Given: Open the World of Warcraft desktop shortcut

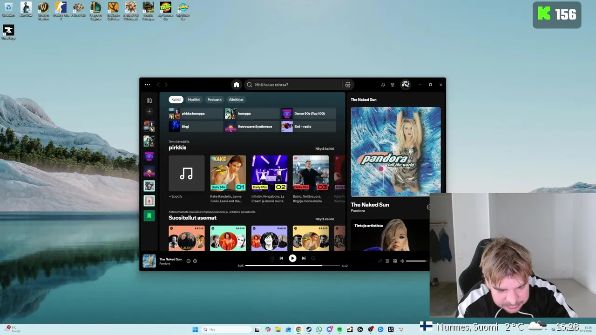Looking at the screenshot, I should (x=43, y=11).
